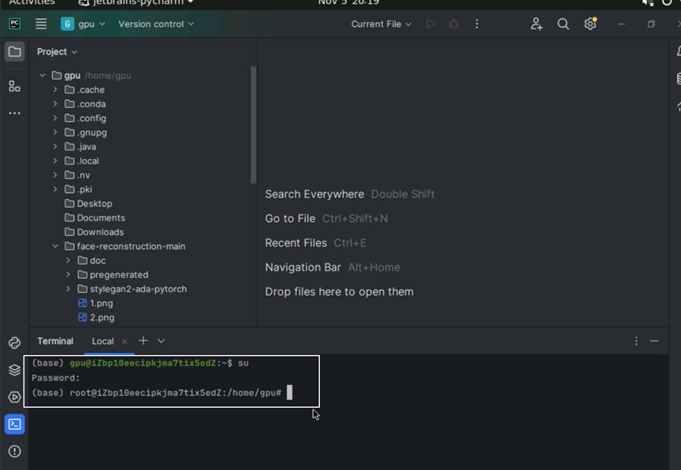This screenshot has width=681, height=470.
Task: Open the Version control dropdown
Action: pos(156,24)
